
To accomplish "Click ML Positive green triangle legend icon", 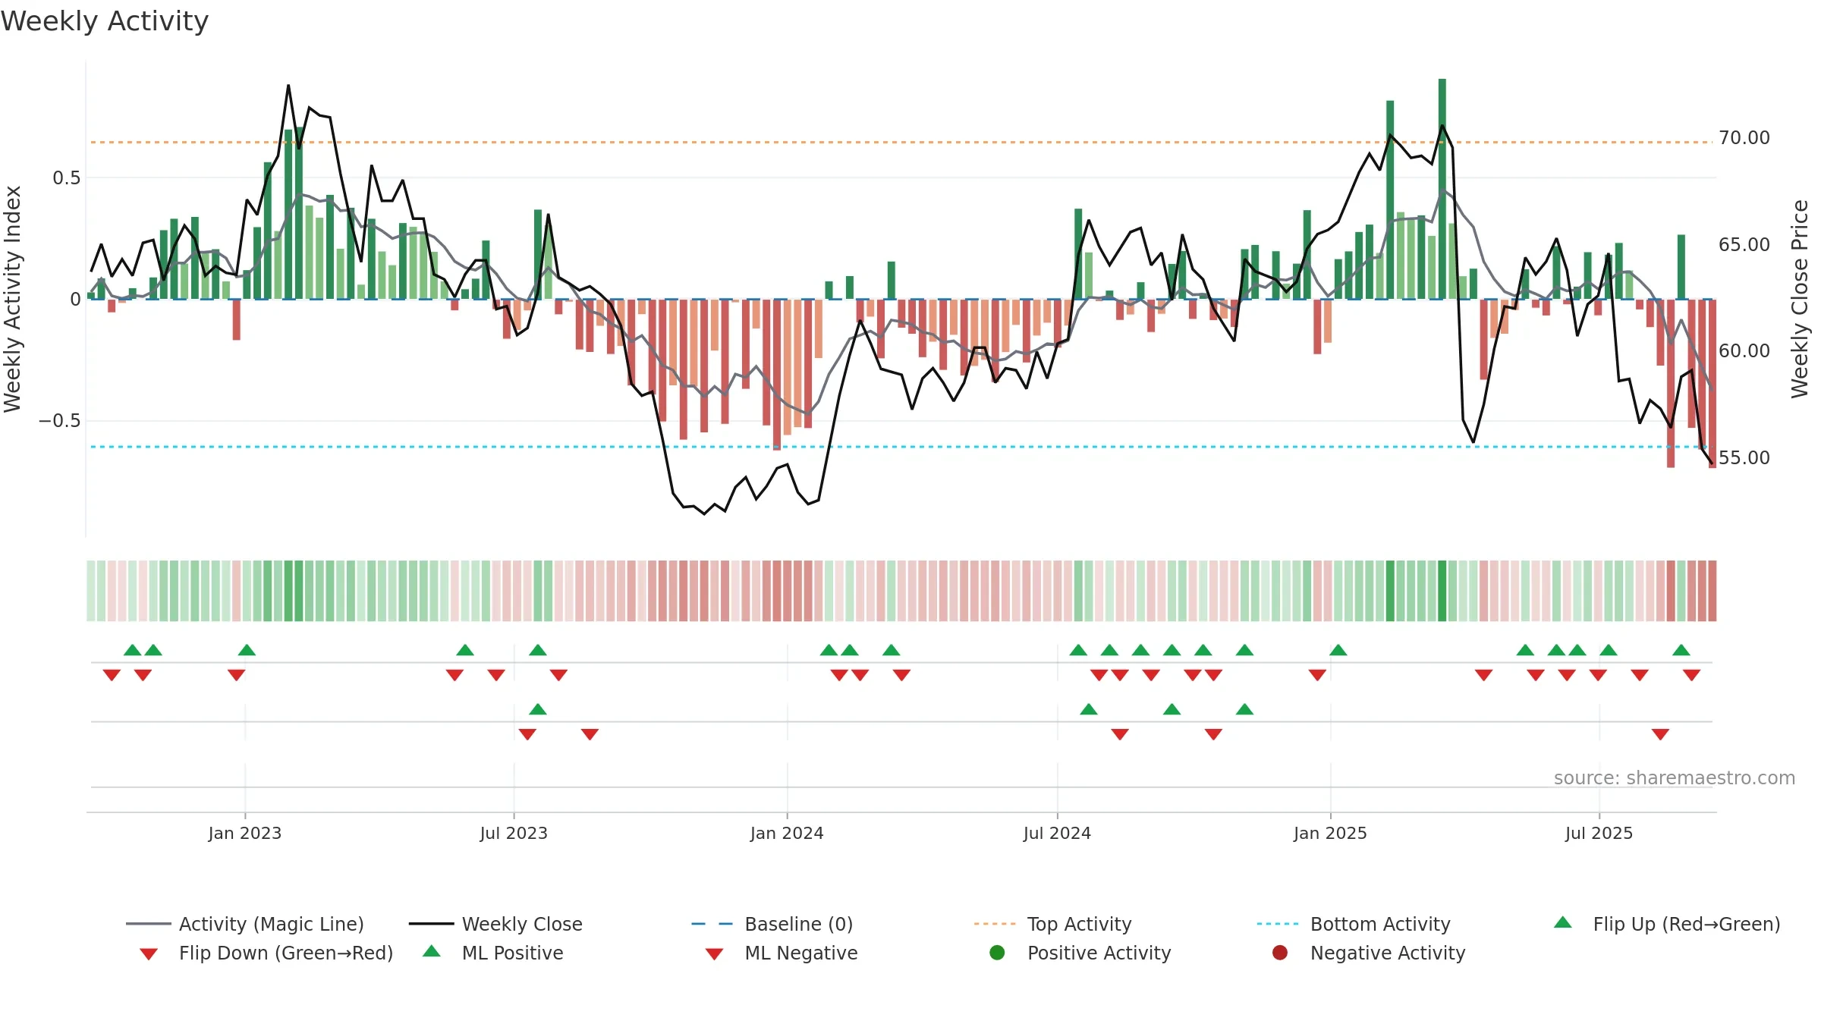I will pos(431,951).
